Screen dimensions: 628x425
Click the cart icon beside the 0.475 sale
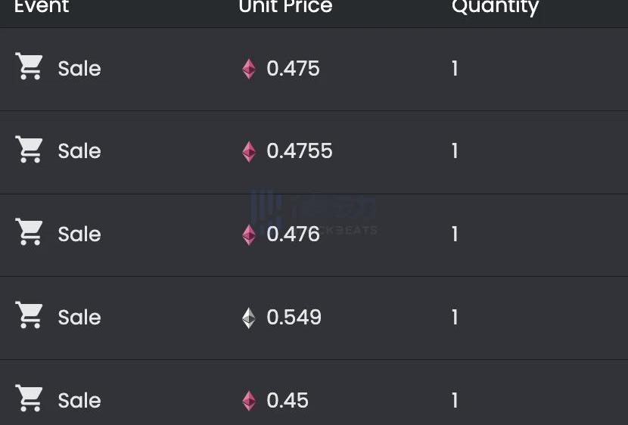pos(29,66)
